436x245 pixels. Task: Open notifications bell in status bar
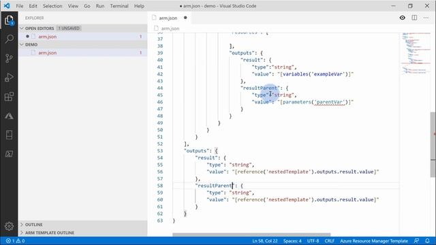coord(427,241)
